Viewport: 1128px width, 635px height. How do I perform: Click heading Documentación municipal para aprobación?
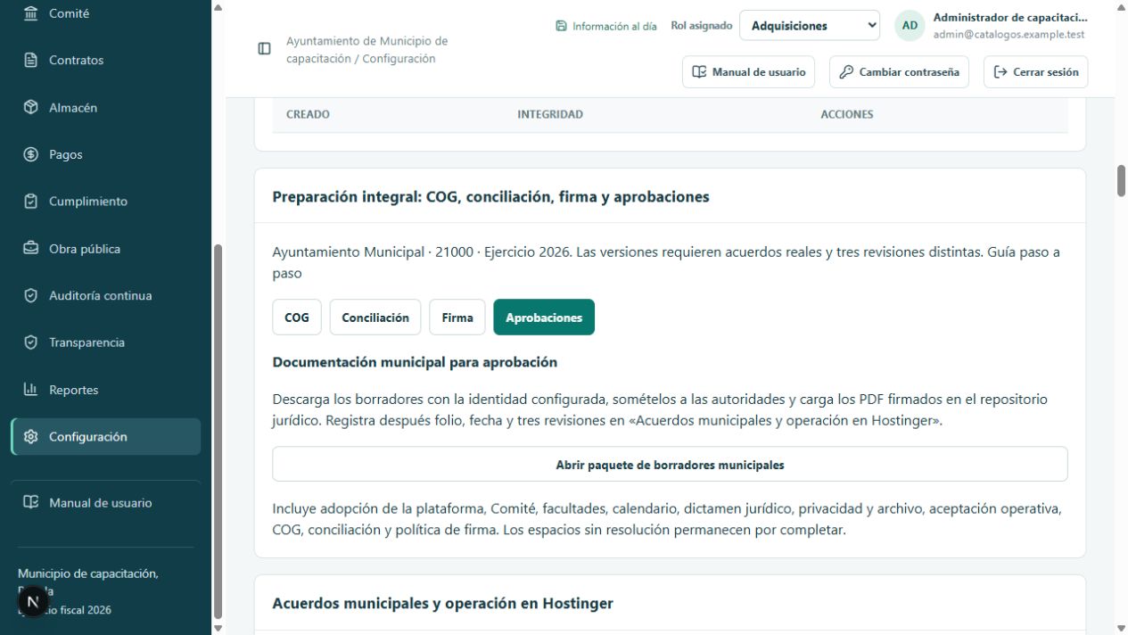click(415, 362)
